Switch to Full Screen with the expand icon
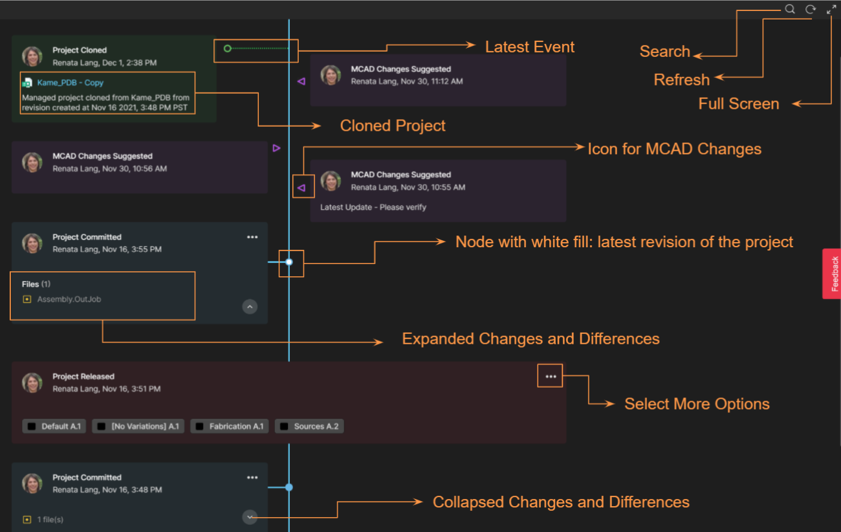The width and height of the screenshot is (841, 532). click(x=831, y=9)
